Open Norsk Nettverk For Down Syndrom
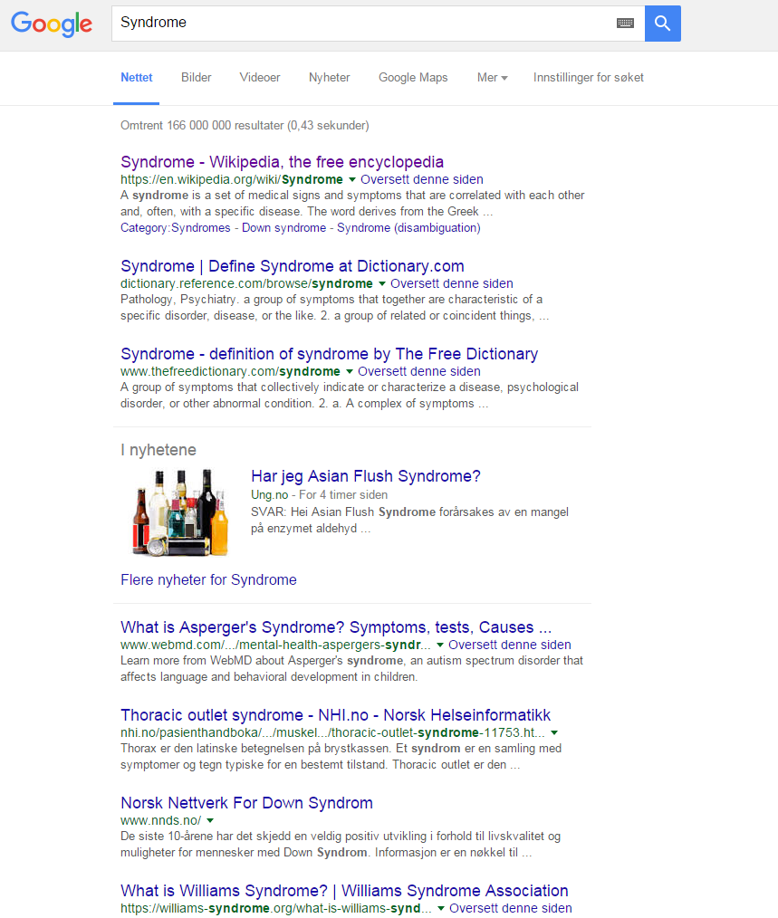 coord(246,803)
